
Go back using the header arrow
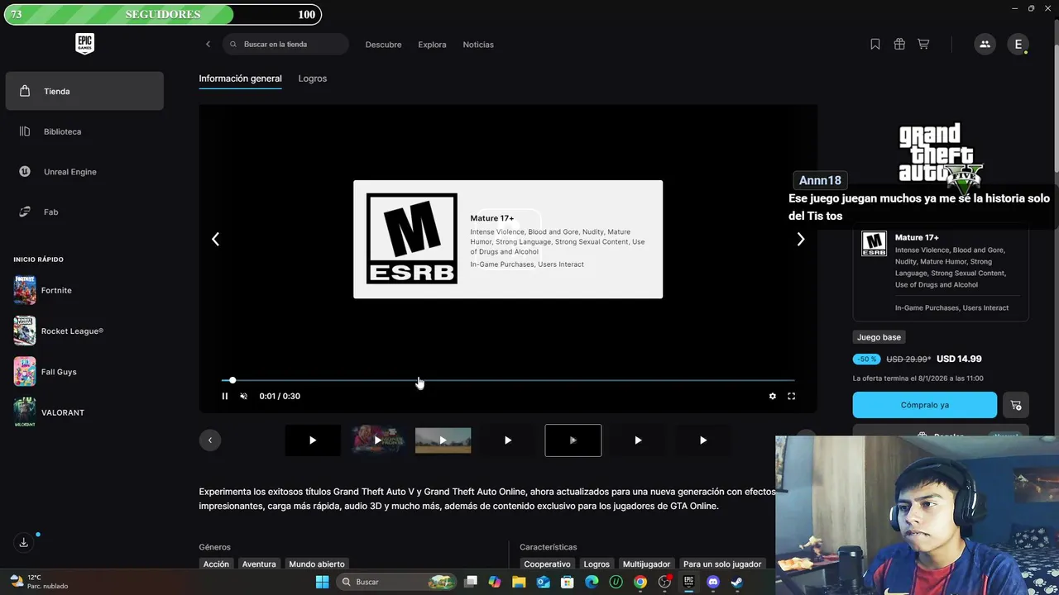(208, 44)
